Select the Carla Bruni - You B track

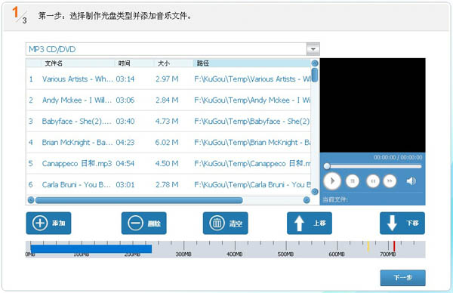[168, 184]
